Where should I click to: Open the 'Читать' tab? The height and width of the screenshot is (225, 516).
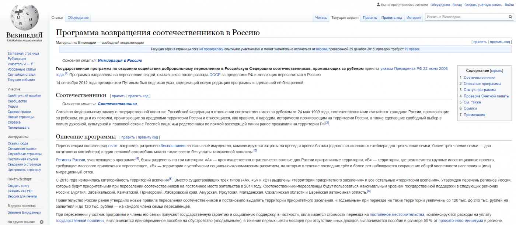point(321,17)
